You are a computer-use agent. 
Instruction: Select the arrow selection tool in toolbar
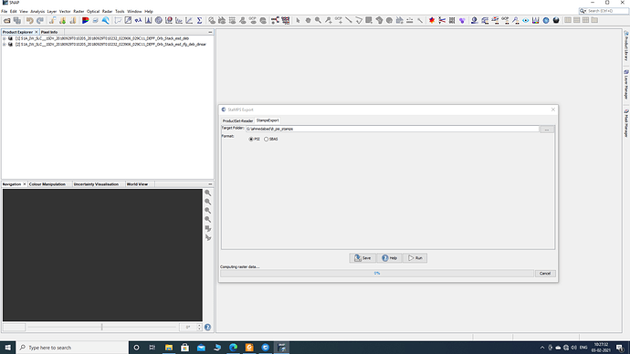[x=298, y=20]
